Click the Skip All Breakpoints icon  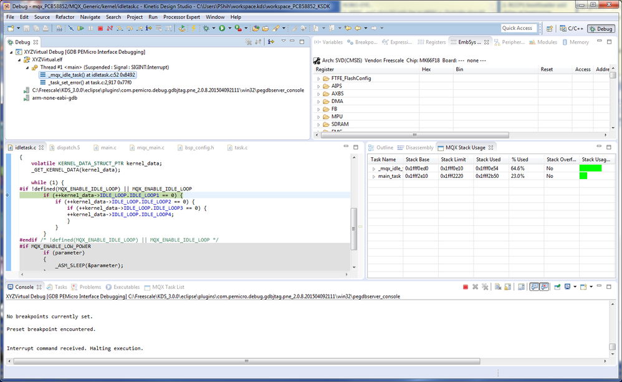point(71,28)
